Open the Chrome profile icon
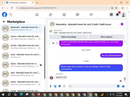 (123, 8)
